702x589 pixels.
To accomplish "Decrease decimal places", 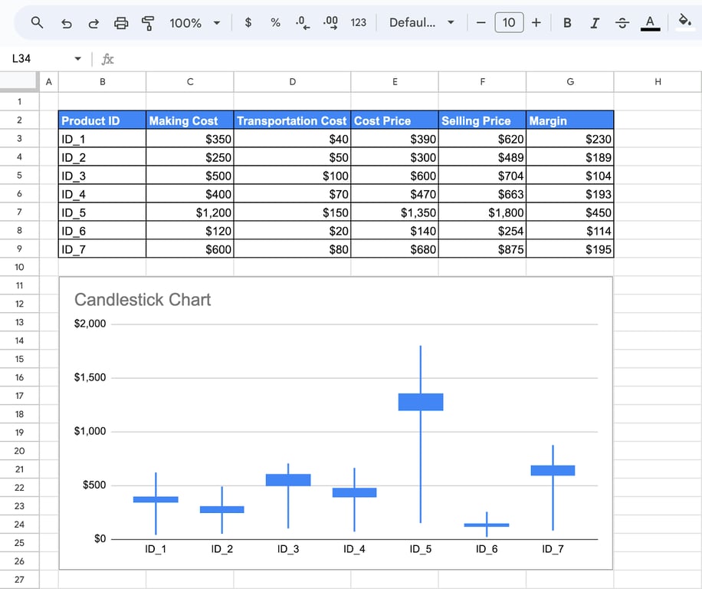I will 303,22.
